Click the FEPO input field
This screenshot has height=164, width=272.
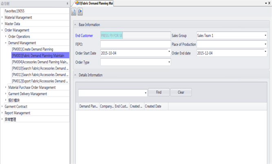point(135,44)
